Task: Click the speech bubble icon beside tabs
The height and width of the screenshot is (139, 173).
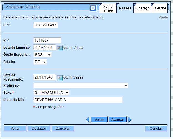Action: click(93, 8)
